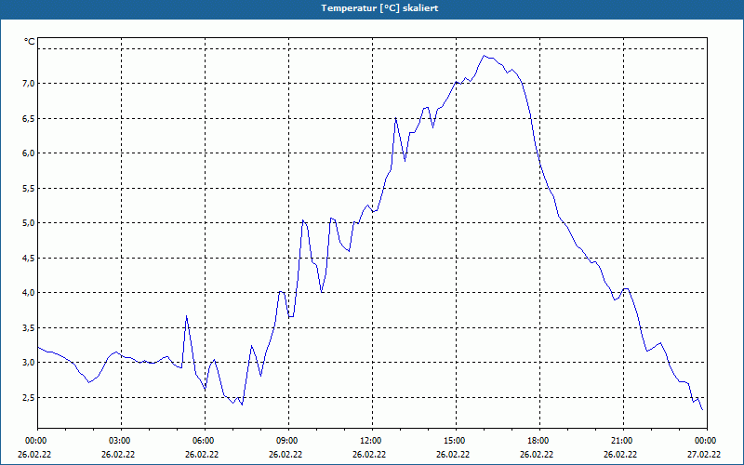Click the title 'Temperatur [°C] skaliert'
The image size is (744, 465).
point(379,8)
